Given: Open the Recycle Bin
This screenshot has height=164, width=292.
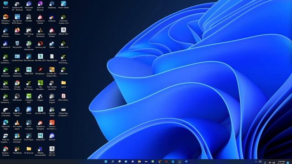Looking at the screenshot, I should [17, 45].
